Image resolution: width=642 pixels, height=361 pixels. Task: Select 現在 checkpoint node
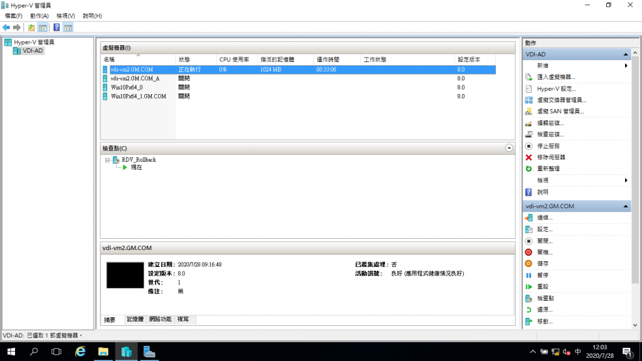click(x=136, y=167)
